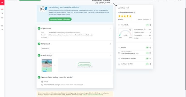This screenshot has width=186, height=97.
Task: Open info icon for E-Mail Authentifizierung
Action: [150, 53]
